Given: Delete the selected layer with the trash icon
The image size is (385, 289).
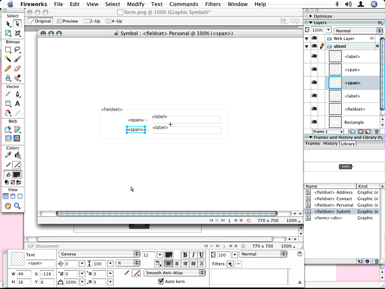Looking at the screenshot, I should tap(376, 132).
